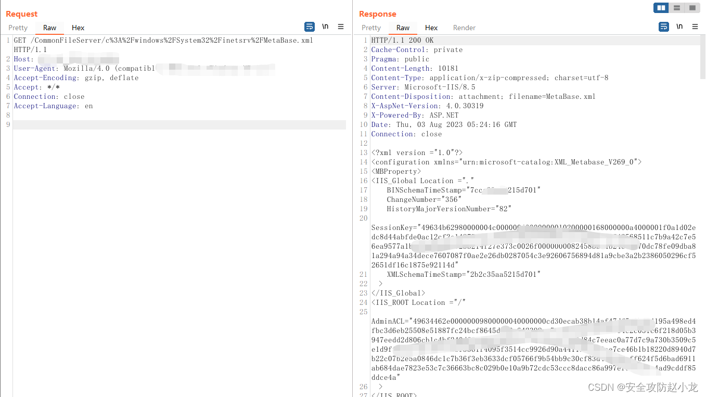The width and height of the screenshot is (706, 397).
Task: Click the Content-Type application/x-zip-compressed line
Action: (x=490, y=78)
